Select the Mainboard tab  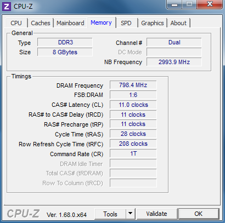tap(70, 23)
